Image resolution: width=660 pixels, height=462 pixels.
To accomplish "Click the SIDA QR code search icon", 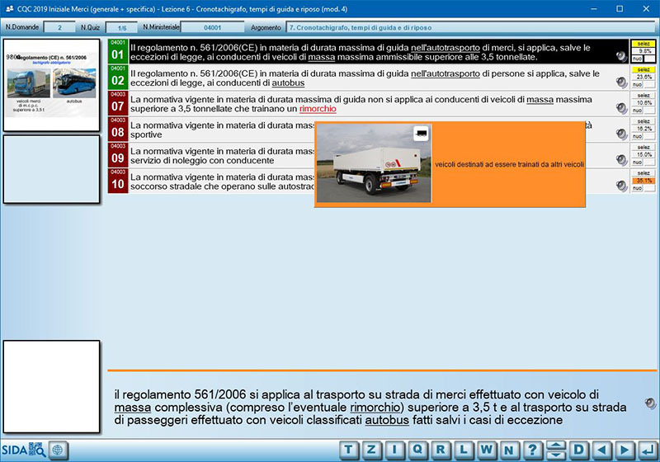I will 37,450.
